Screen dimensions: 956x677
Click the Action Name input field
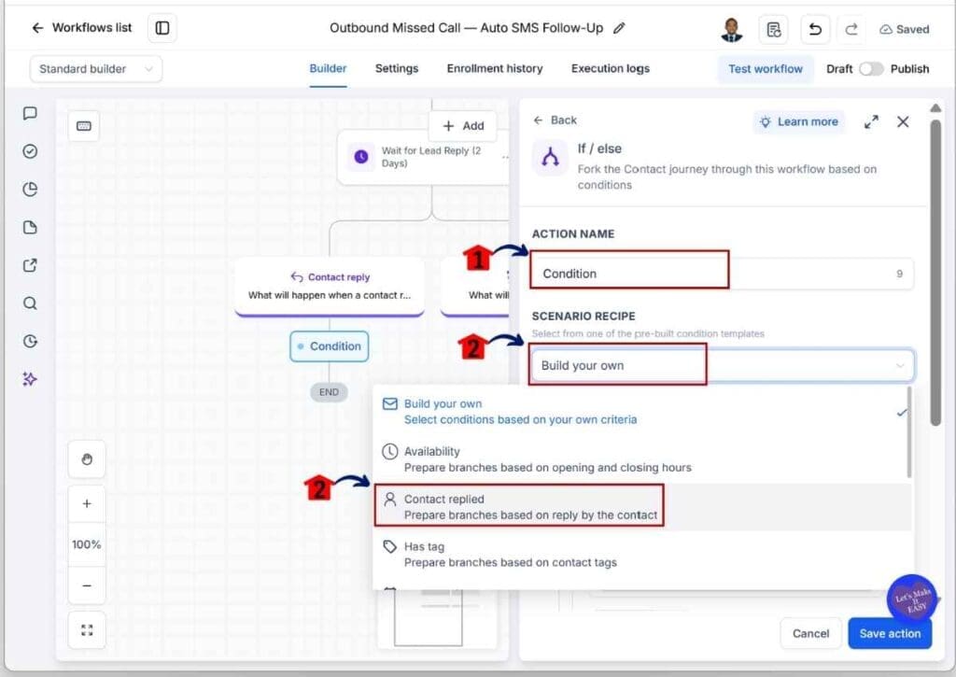click(x=722, y=274)
